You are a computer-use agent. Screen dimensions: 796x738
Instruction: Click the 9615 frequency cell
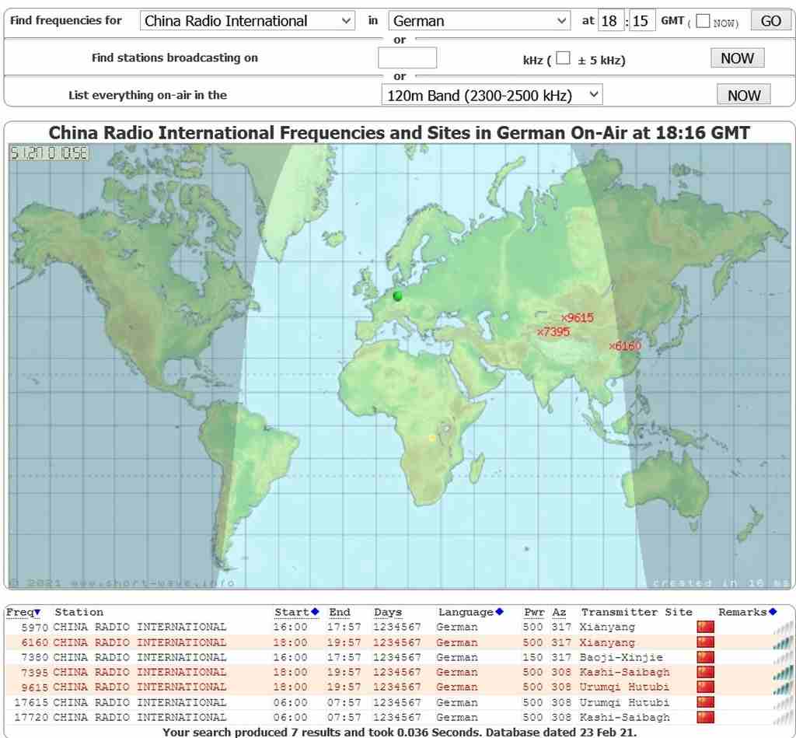pyautogui.click(x=35, y=687)
